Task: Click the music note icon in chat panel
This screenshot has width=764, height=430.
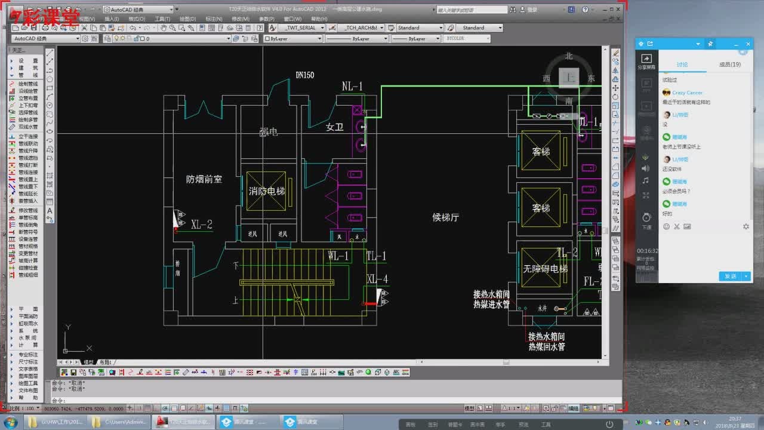Action: pyautogui.click(x=646, y=180)
